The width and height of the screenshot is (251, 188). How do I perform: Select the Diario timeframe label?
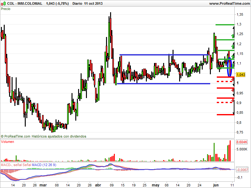click(77, 3)
